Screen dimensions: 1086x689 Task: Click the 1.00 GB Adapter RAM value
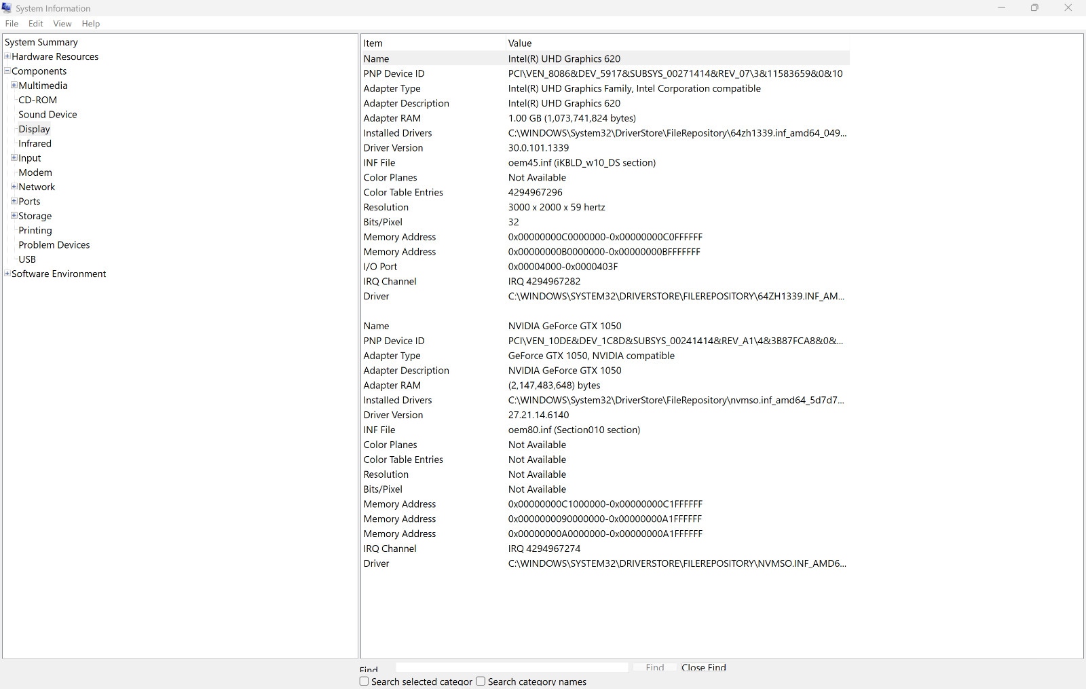(572, 118)
